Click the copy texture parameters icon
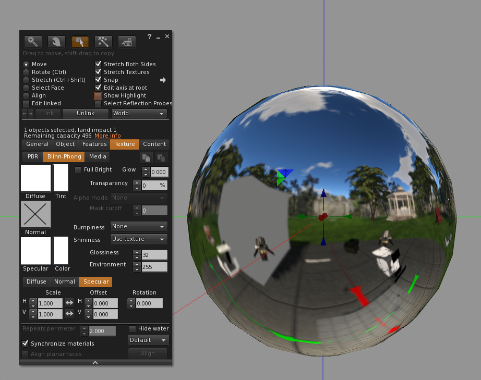 [x=146, y=157]
